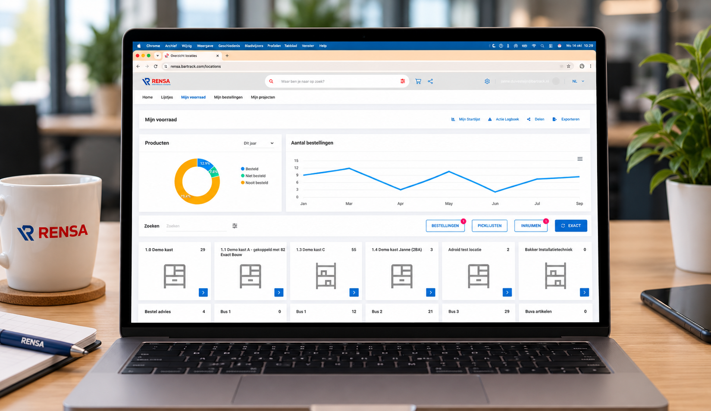Image resolution: width=711 pixels, height=411 pixels.
Task: Open Spotlight search in the menu bar
Action: pos(542,46)
